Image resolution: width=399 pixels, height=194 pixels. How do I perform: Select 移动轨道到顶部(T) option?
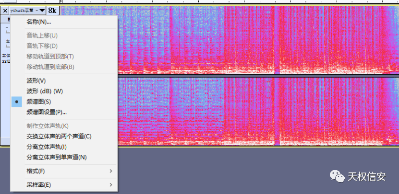tap(50, 57)
